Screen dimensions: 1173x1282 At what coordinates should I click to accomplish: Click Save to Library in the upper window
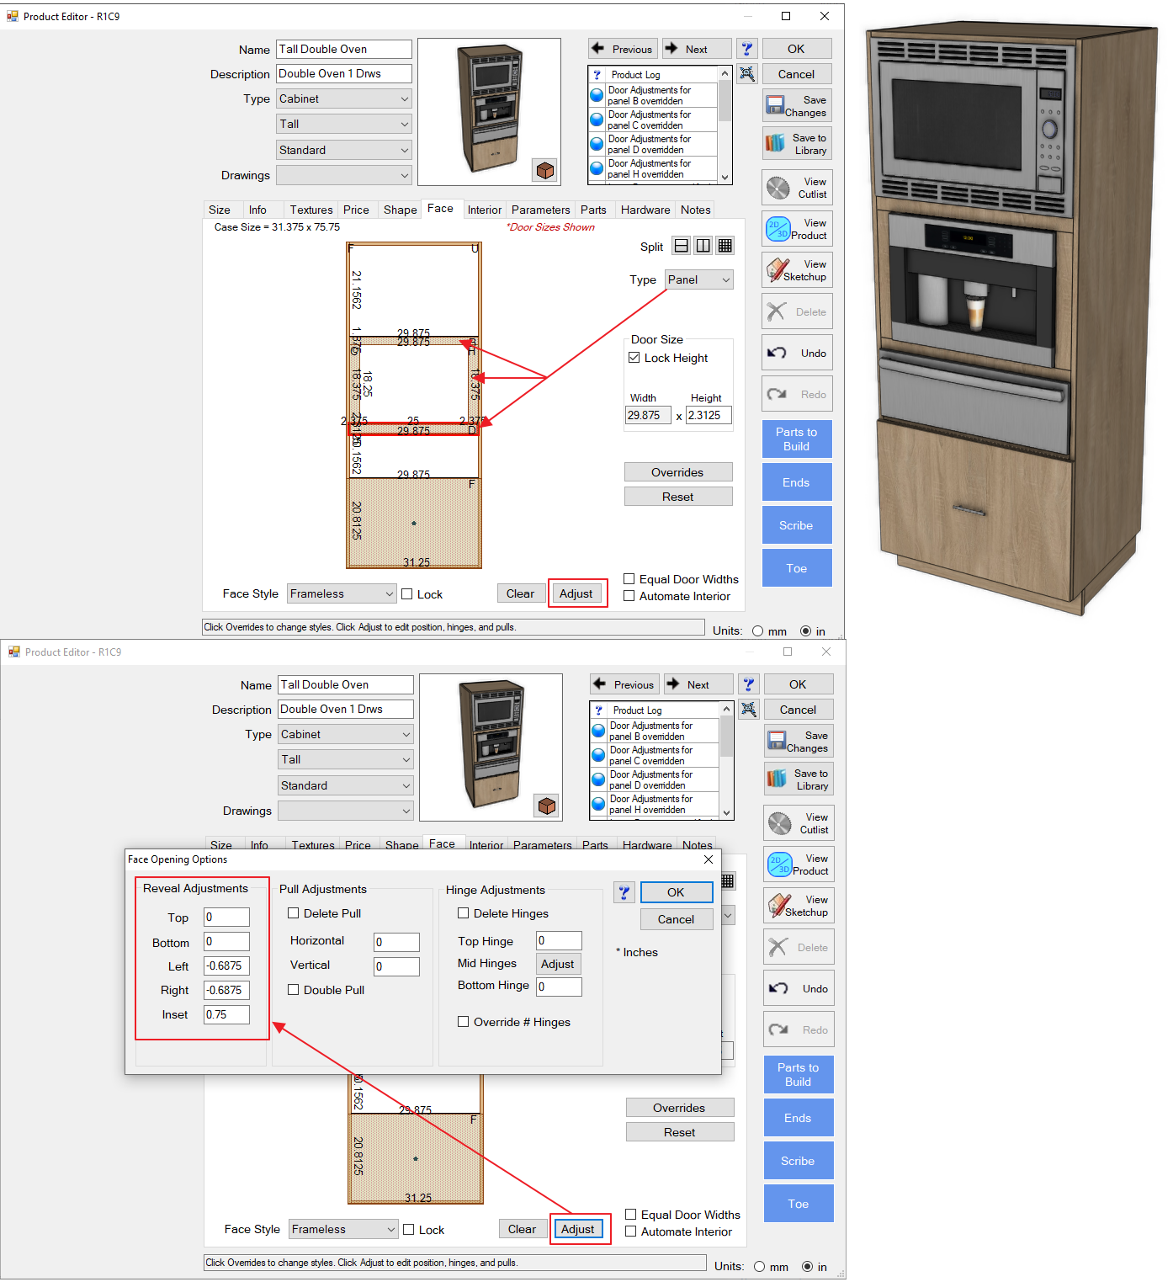798,144
